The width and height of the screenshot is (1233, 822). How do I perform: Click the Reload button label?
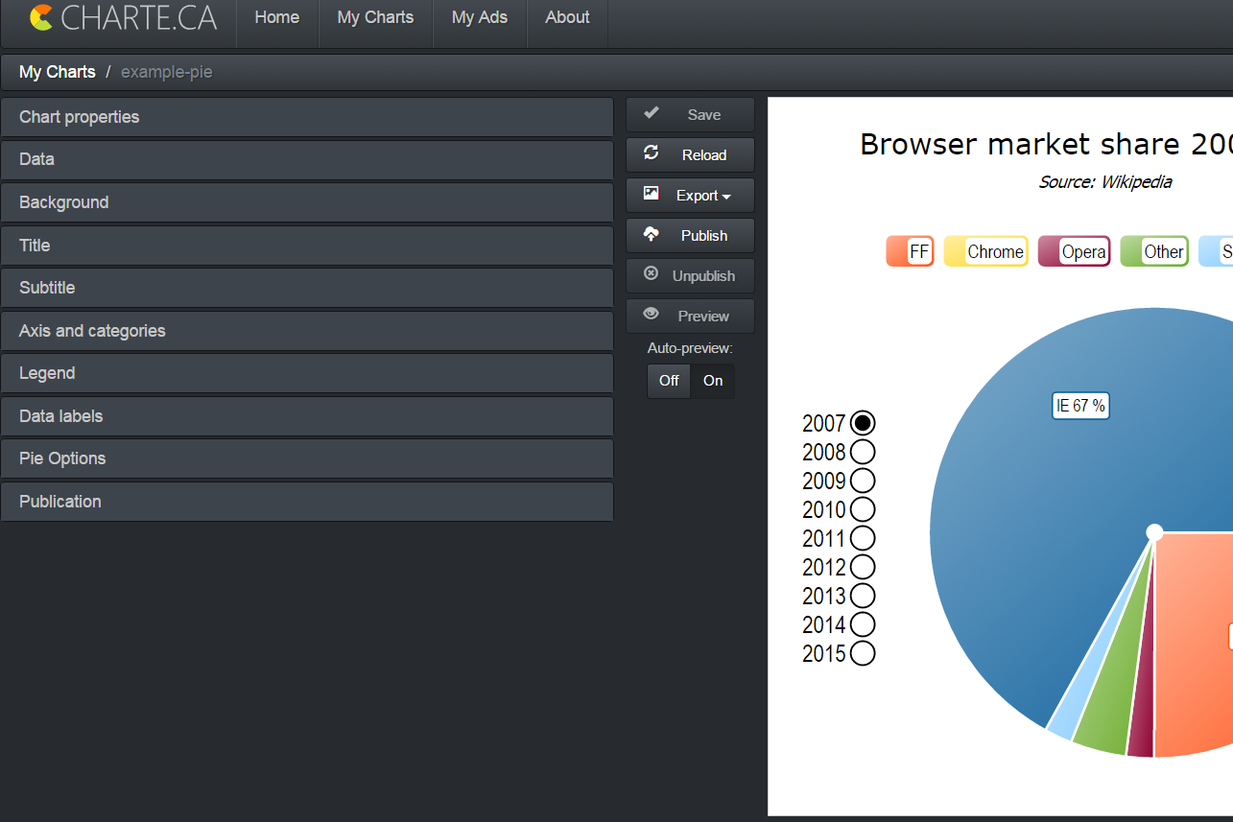(x=704, y=154)
